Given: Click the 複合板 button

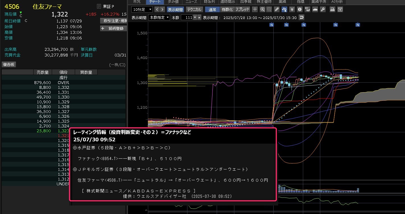Looking at the screenshot, I should (x=9, y=64).
